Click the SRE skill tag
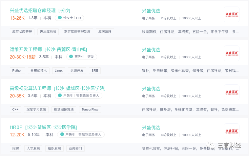The image size is (249, 156). click(95, 71)
